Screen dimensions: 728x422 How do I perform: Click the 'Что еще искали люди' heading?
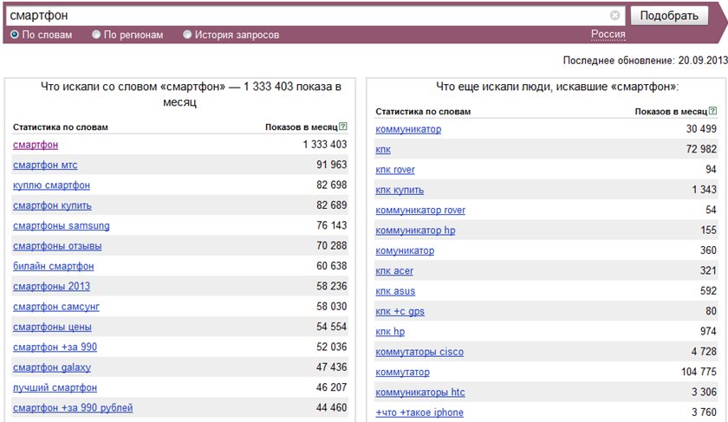click(557, 87)
